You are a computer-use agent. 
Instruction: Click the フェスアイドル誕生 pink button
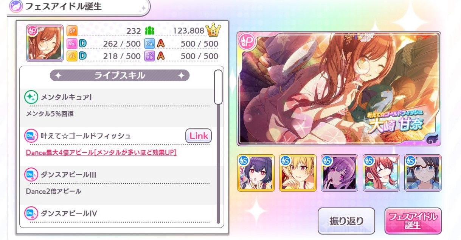413,221
